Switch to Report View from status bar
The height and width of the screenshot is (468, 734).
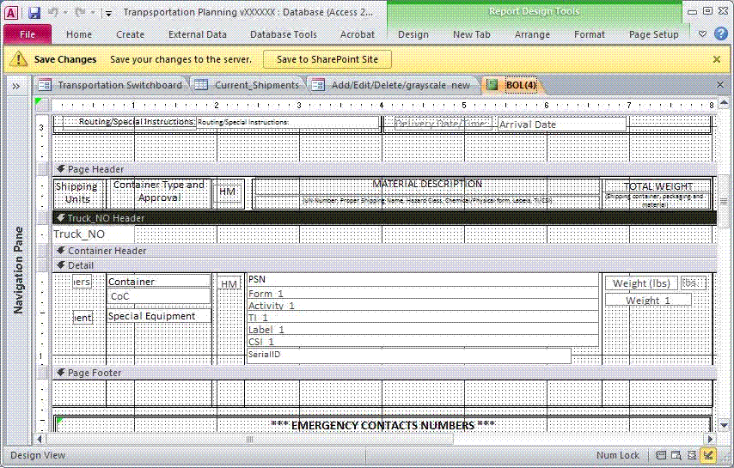pos(661,455)
